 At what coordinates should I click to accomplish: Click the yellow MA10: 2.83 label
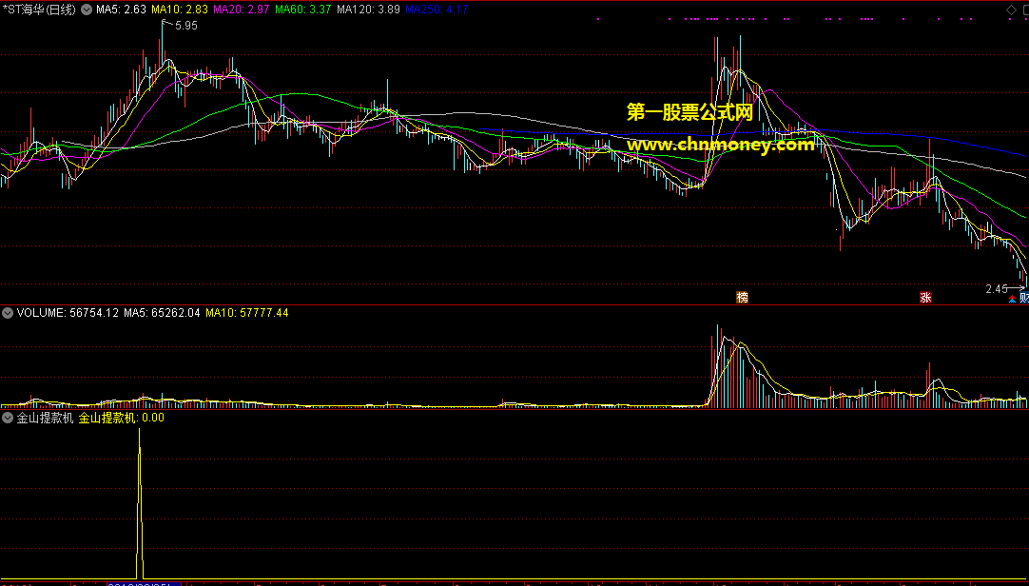(x=180, y=10)
